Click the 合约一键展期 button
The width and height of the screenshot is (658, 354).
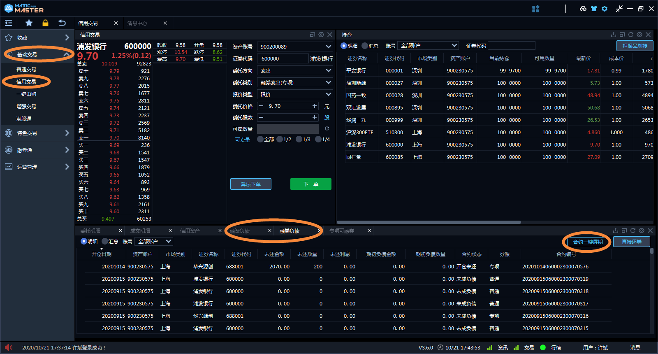pyautogui.click(x=588, y=242)
